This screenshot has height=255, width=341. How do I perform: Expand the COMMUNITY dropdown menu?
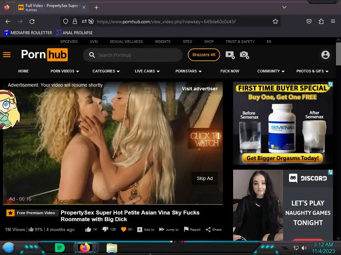271,71
